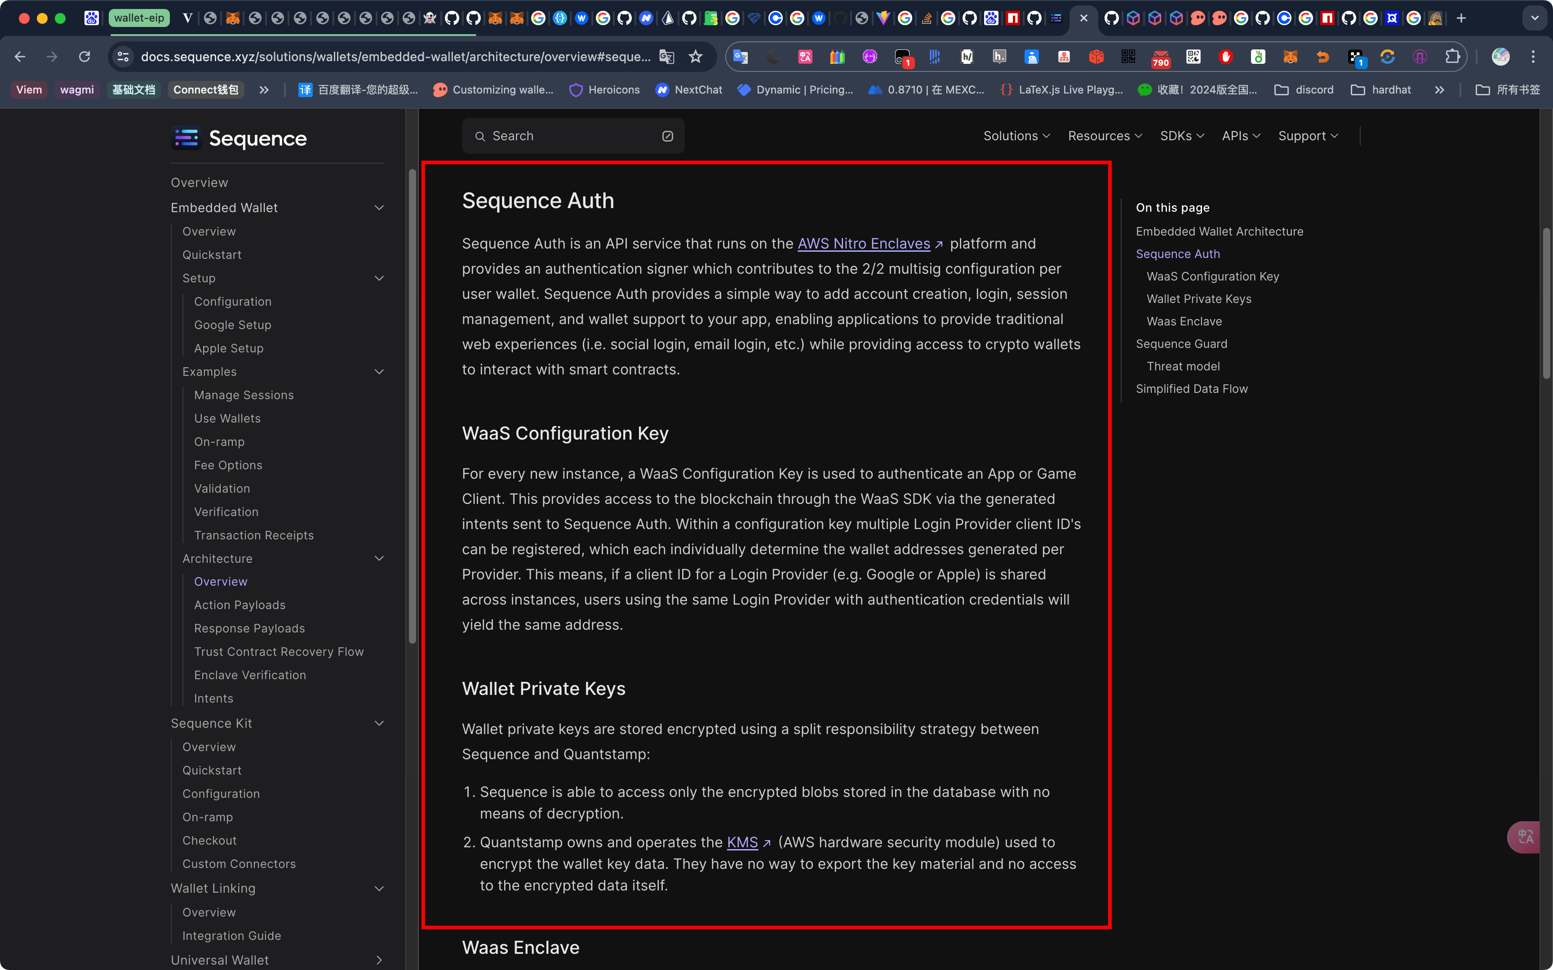The height and width of the screenshot is (970, 1553).
Task: Bookmark this page with the star icon
Action: tap(696, 57)
